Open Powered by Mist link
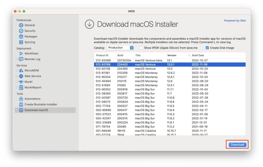 [235, 21]
